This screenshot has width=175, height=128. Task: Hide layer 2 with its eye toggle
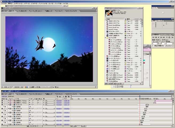(x=2, y=103)
